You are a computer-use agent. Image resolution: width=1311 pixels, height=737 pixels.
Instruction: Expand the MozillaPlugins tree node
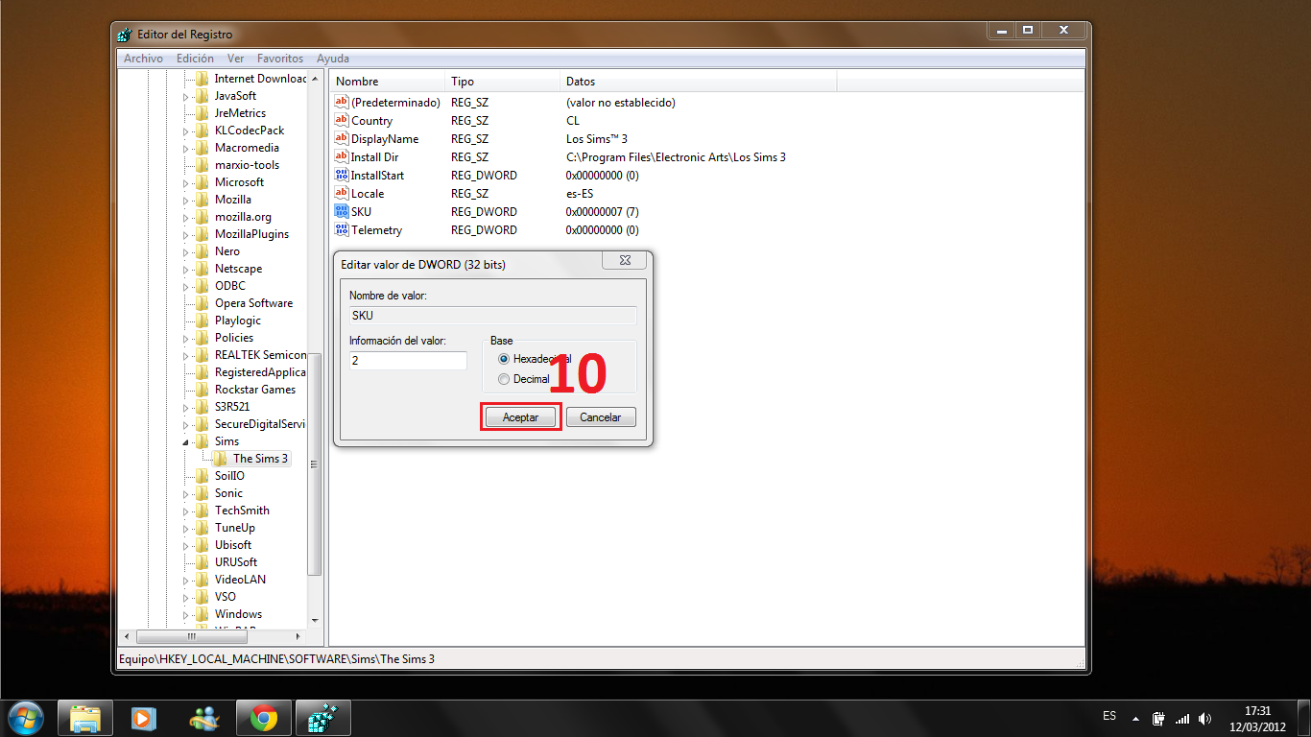(x=186, y=234)
